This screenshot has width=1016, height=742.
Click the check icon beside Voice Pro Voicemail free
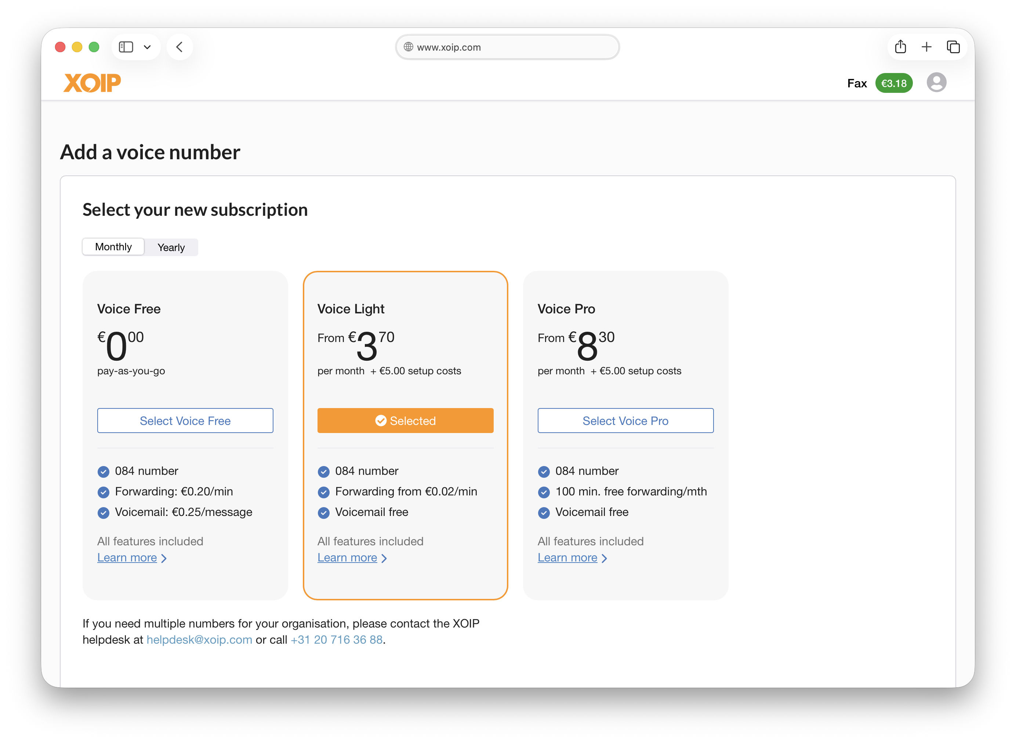(544, 513)
